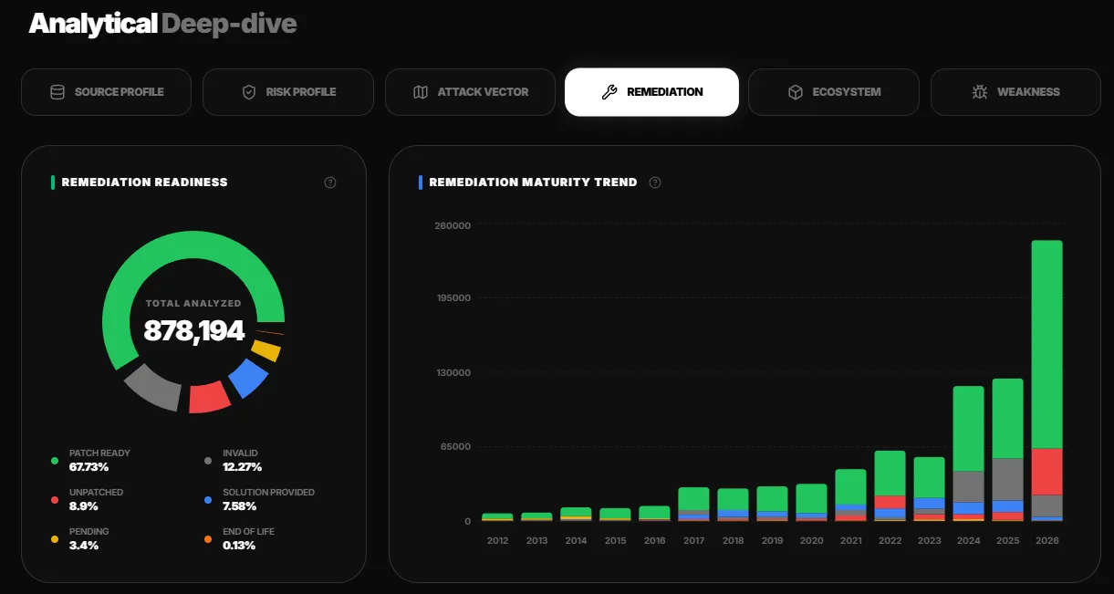1114x594 pixels.
Task: Select the green segment of the 2021 bar
Action: click(850, 487)
